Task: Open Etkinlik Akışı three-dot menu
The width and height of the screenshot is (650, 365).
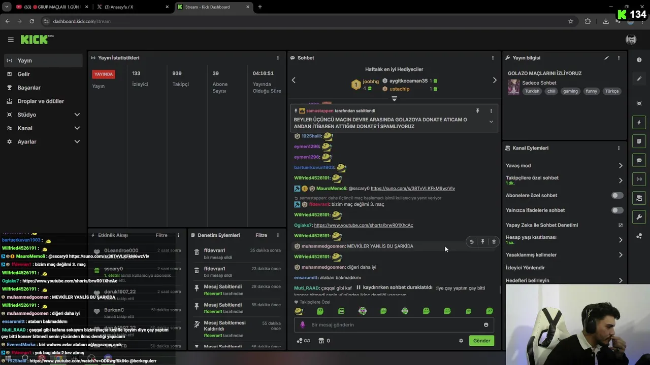Action: pyautogui.click(x=178, y=235)
